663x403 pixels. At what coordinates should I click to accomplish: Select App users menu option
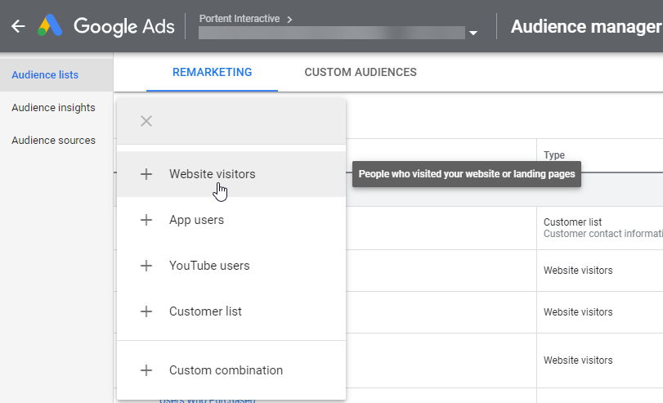pyautogui.click(x=231, y=220)
